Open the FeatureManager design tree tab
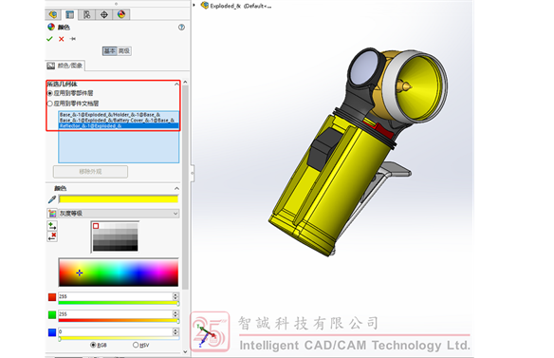The height and width of the screenshot is (358, 554). click(53, 14)
